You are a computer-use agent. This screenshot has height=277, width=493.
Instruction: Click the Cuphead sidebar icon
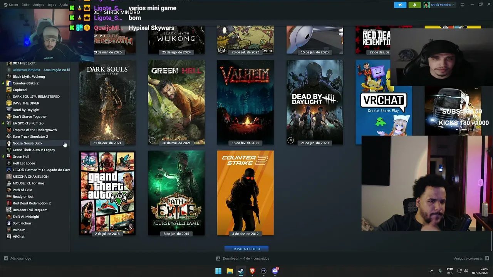click(x=9, y=90)
